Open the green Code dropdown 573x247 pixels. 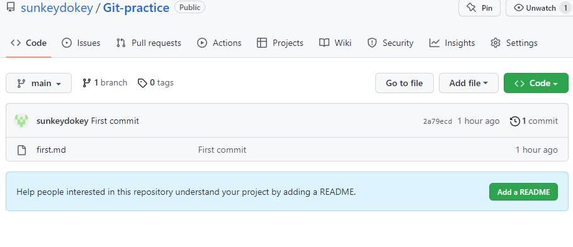tap(536, 83)
